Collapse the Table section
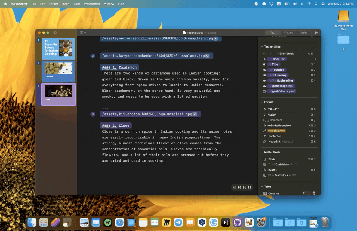357x231 pixels. click(262, 186)
